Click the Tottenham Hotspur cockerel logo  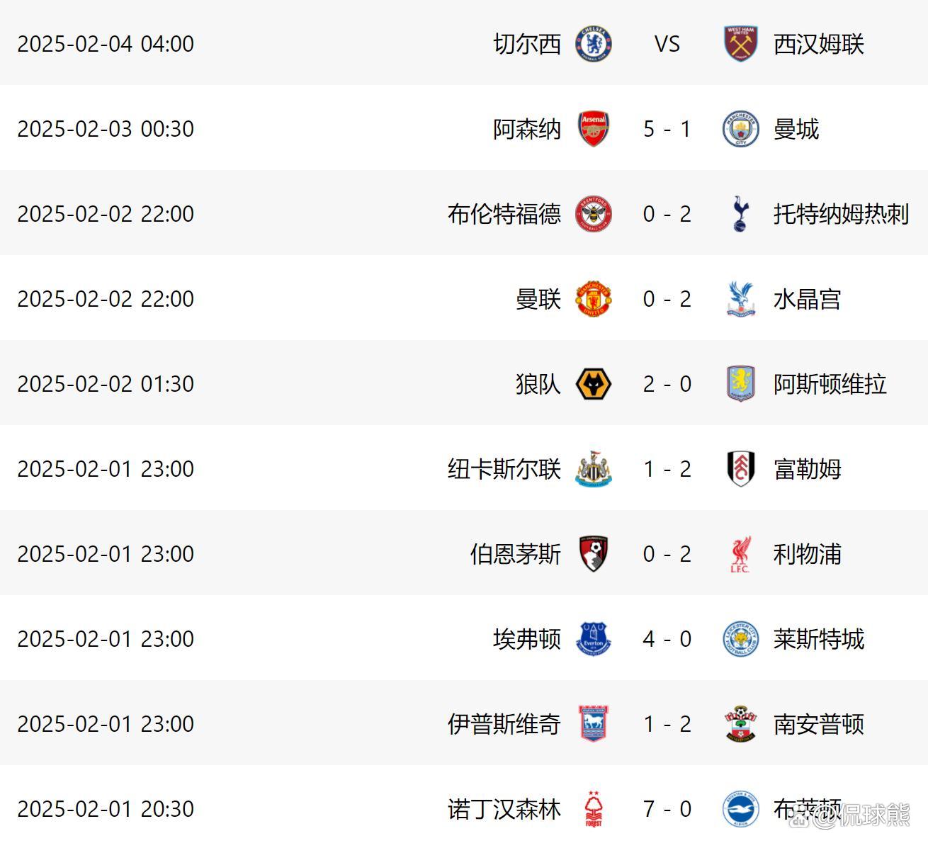(x=741, y=213)
